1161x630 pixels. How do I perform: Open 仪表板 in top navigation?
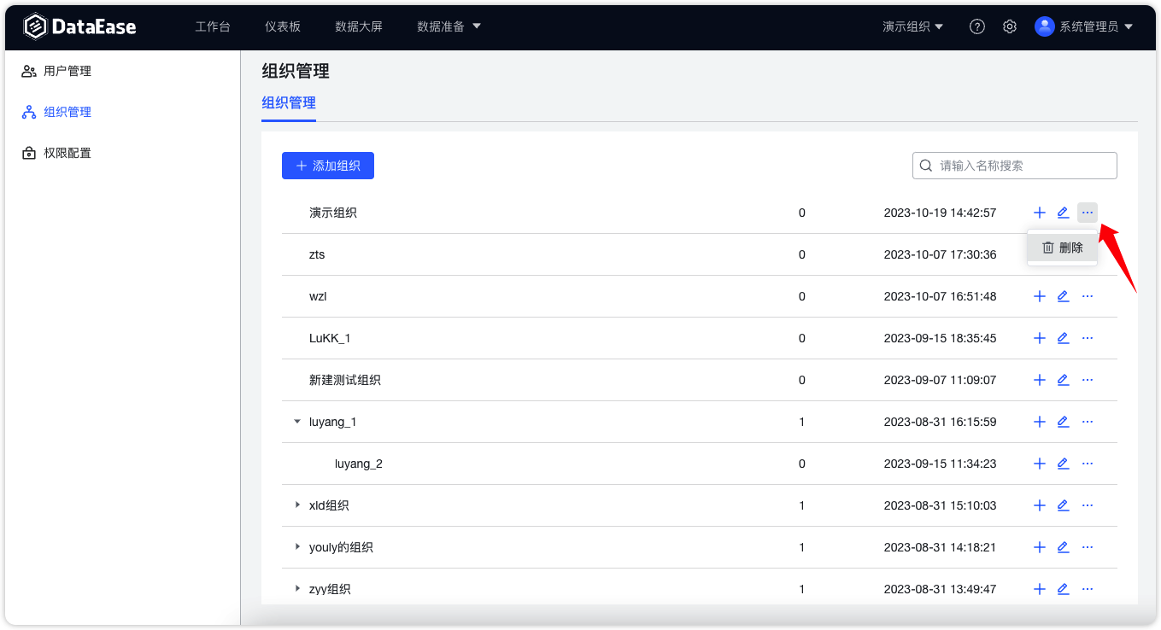click(283, 26)
